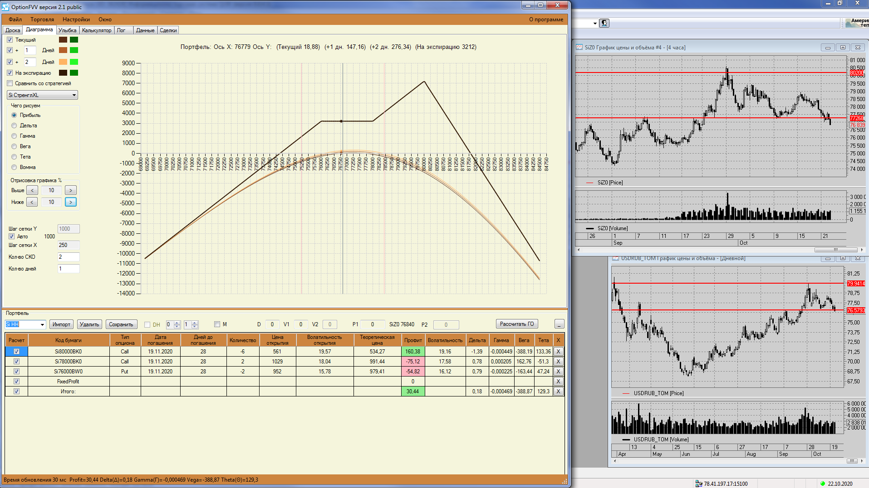Decrease the Выше percentage with left arrow

click(32, 190)
